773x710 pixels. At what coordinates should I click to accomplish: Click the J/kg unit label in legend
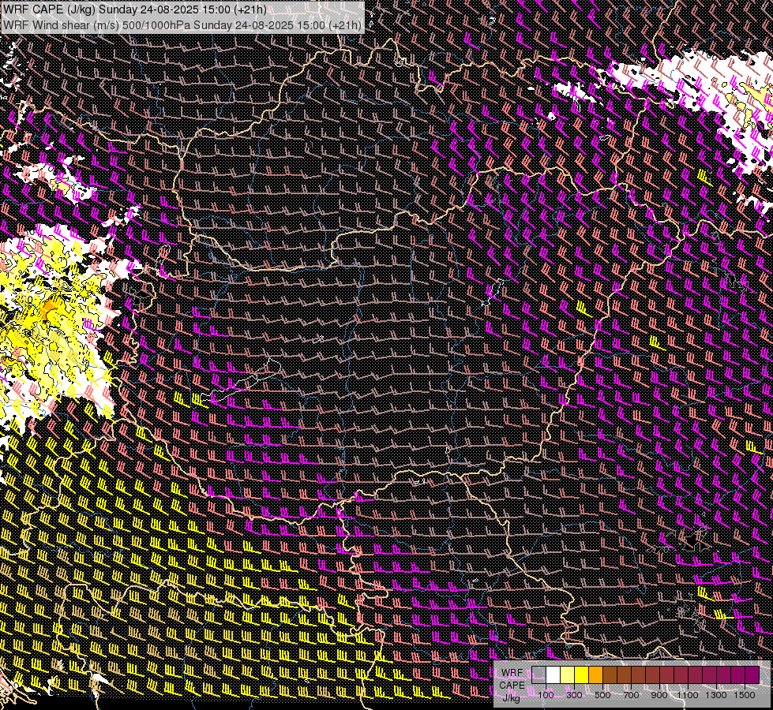(x=511, y=698)
